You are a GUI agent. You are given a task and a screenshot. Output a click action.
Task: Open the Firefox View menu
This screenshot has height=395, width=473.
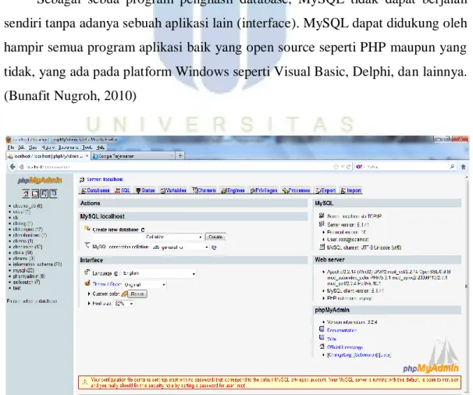click(x=33, y=148)
